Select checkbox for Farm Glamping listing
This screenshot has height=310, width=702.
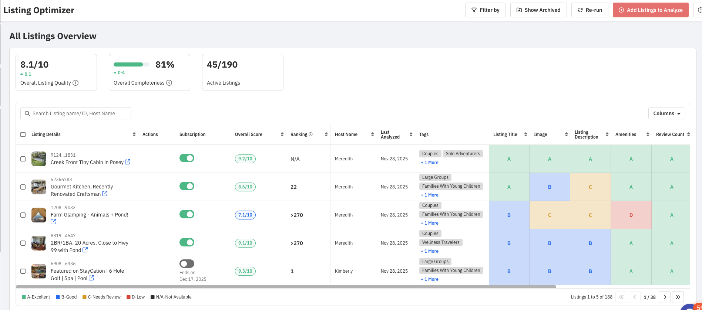pyautogui.click(x=23, y=215)
